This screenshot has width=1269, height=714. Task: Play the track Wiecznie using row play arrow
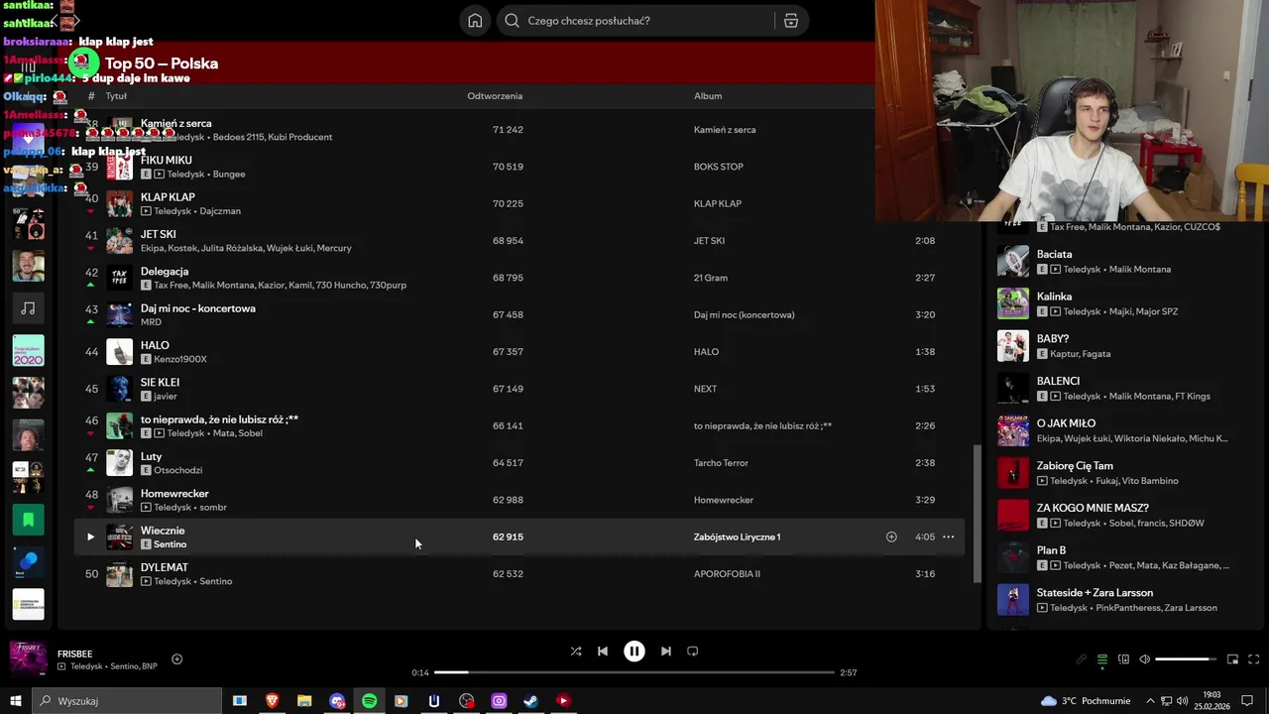(90, 537)
